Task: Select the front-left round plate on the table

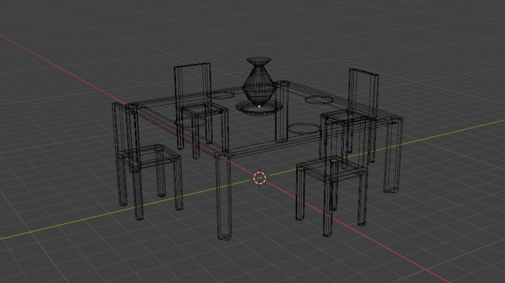Action: [190, 122]
